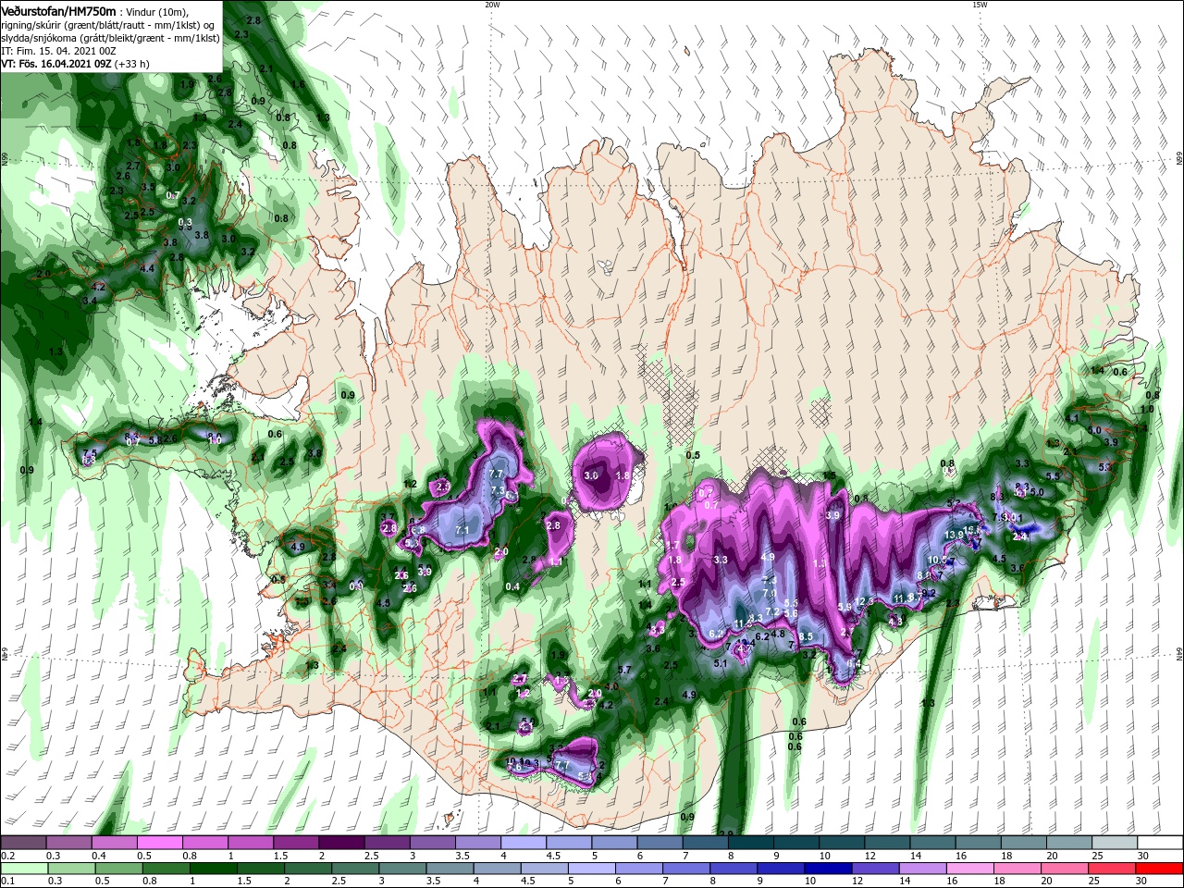
Task: Click the '(+33 h)' forecast offset text
Action: 132,64
